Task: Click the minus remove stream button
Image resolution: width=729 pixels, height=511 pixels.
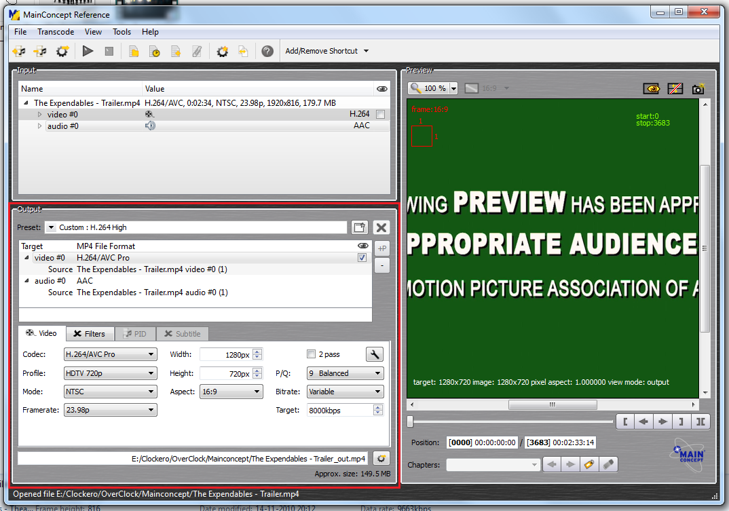Action: click(x=382, y=265)
